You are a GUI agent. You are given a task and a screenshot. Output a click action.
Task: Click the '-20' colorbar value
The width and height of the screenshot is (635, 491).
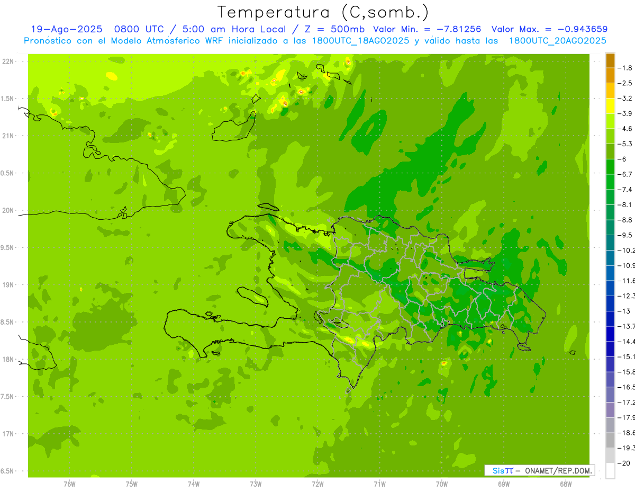coord(624,463)
